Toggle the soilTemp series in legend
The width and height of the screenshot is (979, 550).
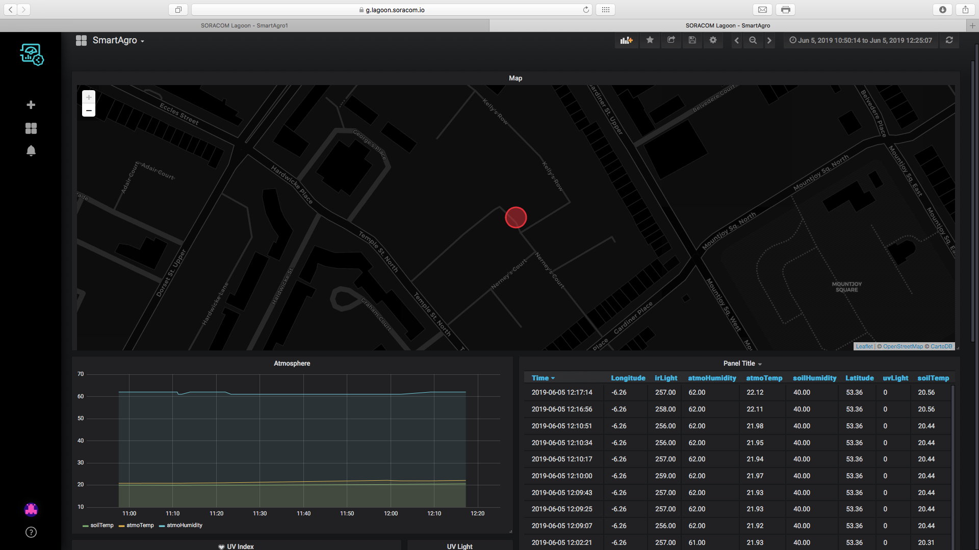(101, 525)
